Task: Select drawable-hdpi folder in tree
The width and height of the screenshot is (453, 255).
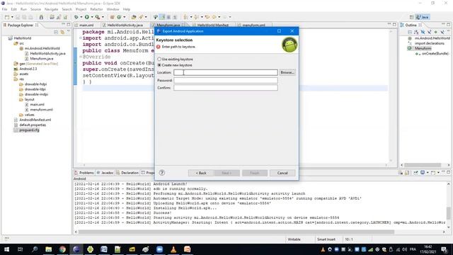Action: point(35,84)
